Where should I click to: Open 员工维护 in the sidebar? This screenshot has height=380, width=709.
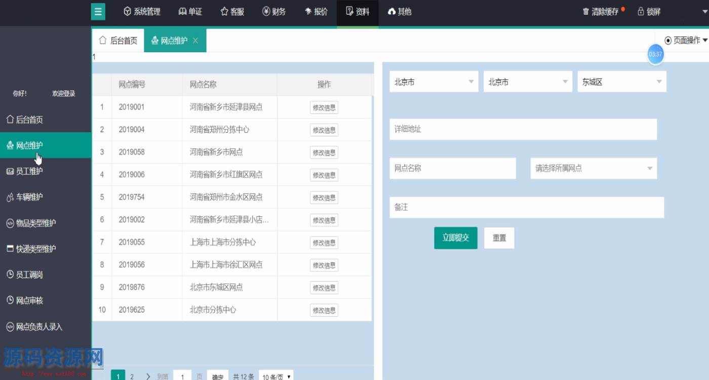coord(29,171)
